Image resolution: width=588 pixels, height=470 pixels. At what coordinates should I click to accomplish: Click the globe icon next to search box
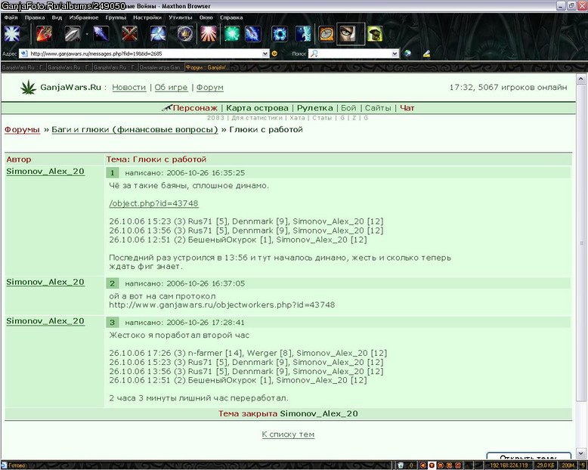407,54
